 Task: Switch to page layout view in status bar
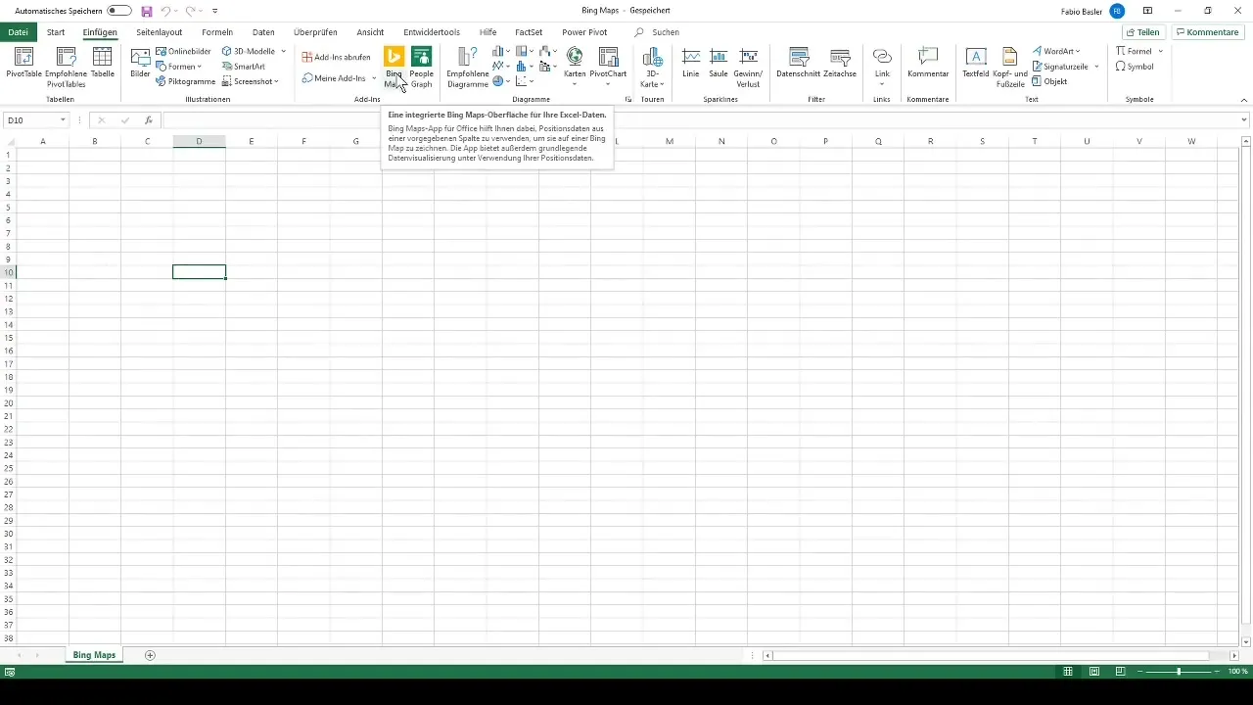click(1093, 672)
